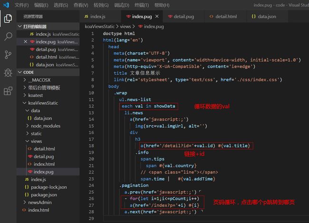The height and width of the screenshot is (223, 309).
Task: Click braces icon beside package-lock.json
Action: pos(27,187)
